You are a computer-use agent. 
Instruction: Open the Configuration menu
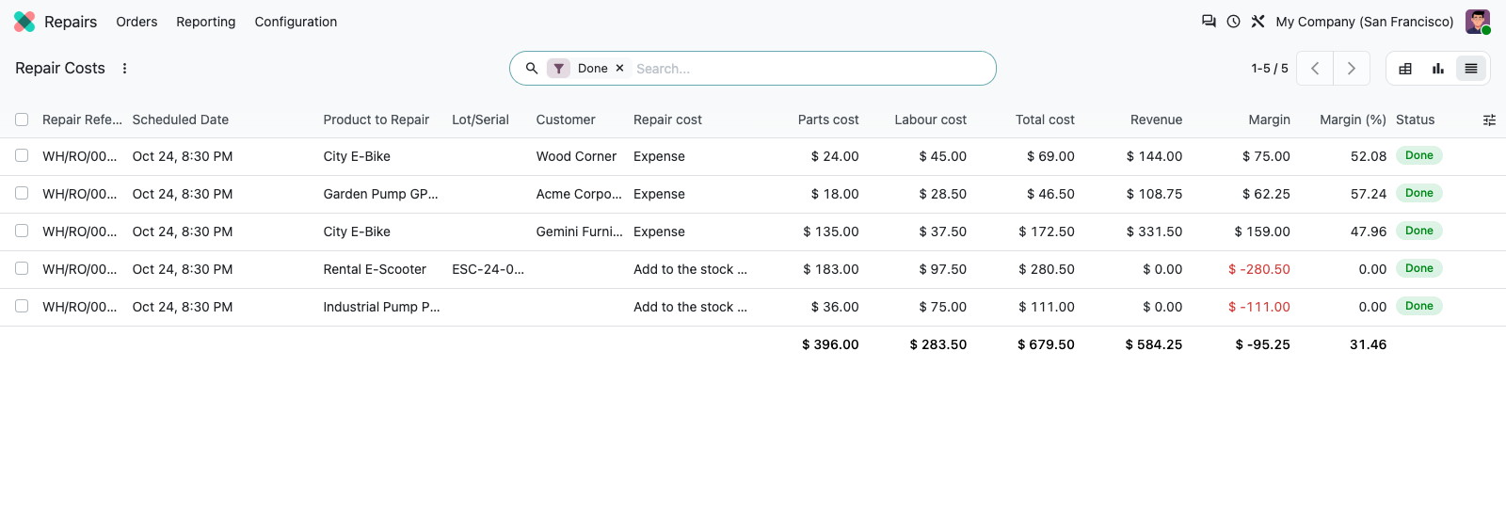(296, 22)
